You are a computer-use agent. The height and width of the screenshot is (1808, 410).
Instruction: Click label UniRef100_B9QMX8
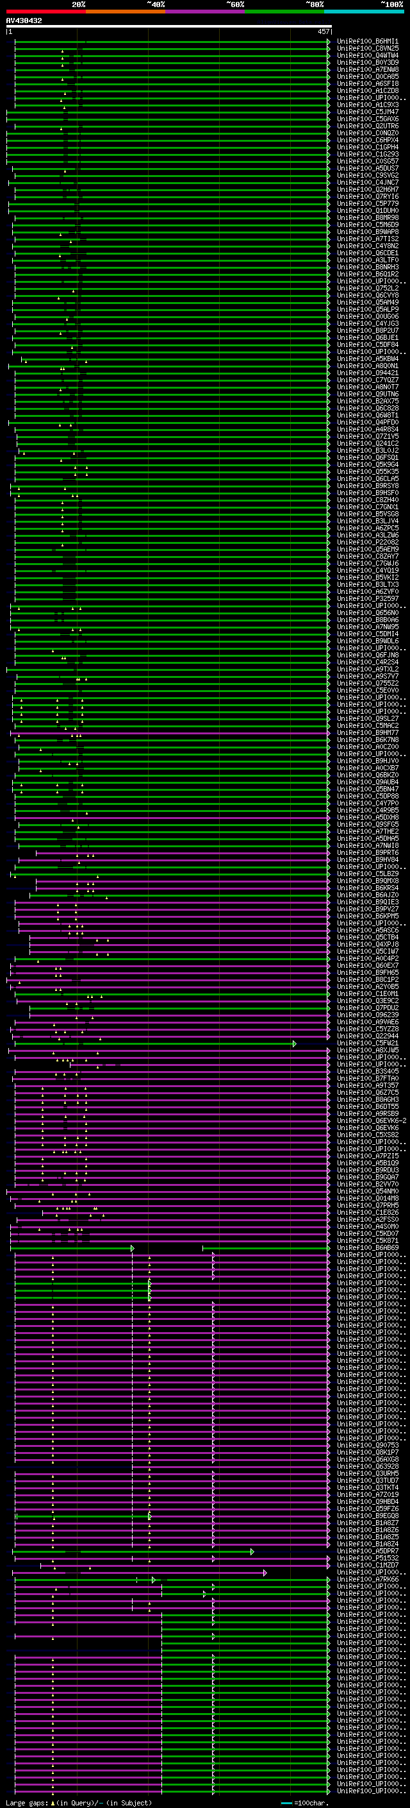(368, 881)
